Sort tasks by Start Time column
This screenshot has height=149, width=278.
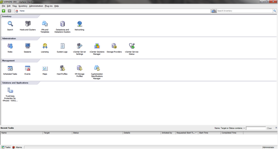[210, 133]
